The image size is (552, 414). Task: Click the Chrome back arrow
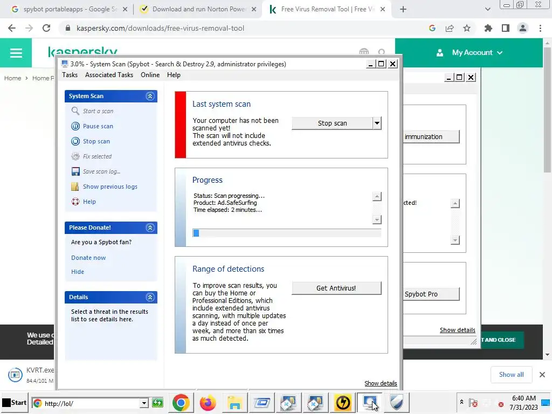point(12,28)
